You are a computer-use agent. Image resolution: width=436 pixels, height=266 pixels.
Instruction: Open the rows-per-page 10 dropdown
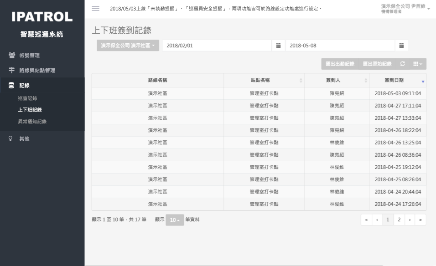click(x=175, y=220)
